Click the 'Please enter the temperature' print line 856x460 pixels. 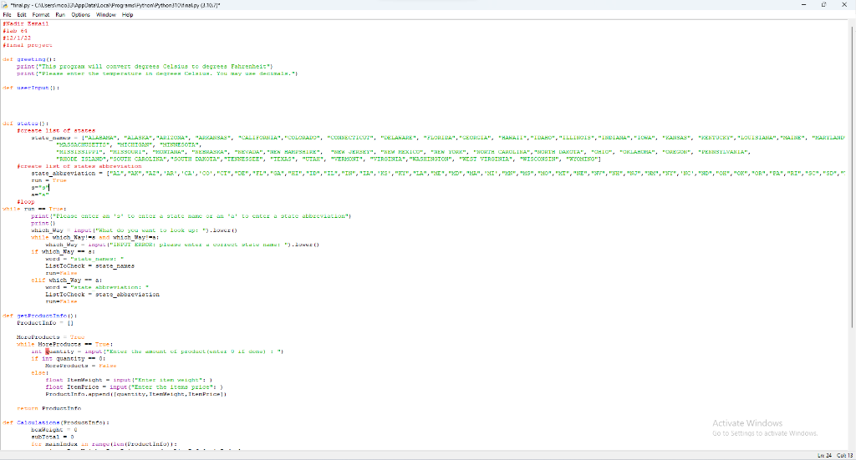click(x=157, y=73)
